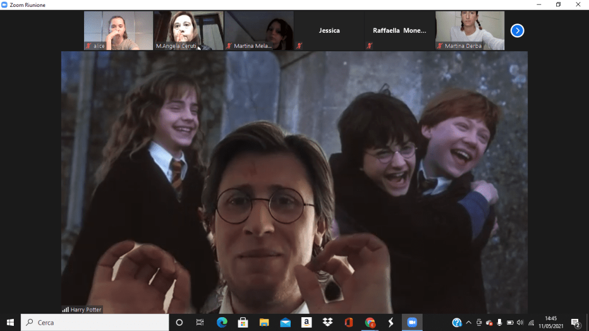Open the Zoom icon in the taskbar
Viewport: 589px width, 331px height.
coord(412,322)
